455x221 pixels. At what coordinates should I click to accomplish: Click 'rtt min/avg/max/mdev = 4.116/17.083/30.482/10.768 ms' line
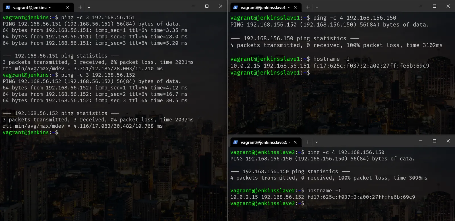coord(83,126)
